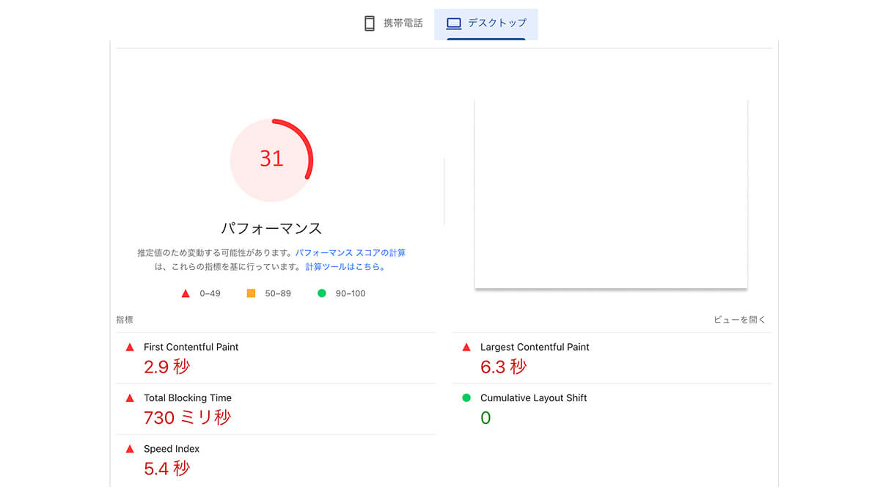This screenshot has width=880, height=495.
Task: Click red triangle beside Largest Contentful Paint
Action: [x=466, y=347]
